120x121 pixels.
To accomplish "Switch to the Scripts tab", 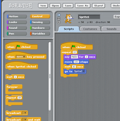I will pyautogui.click(x=69, y=29).
